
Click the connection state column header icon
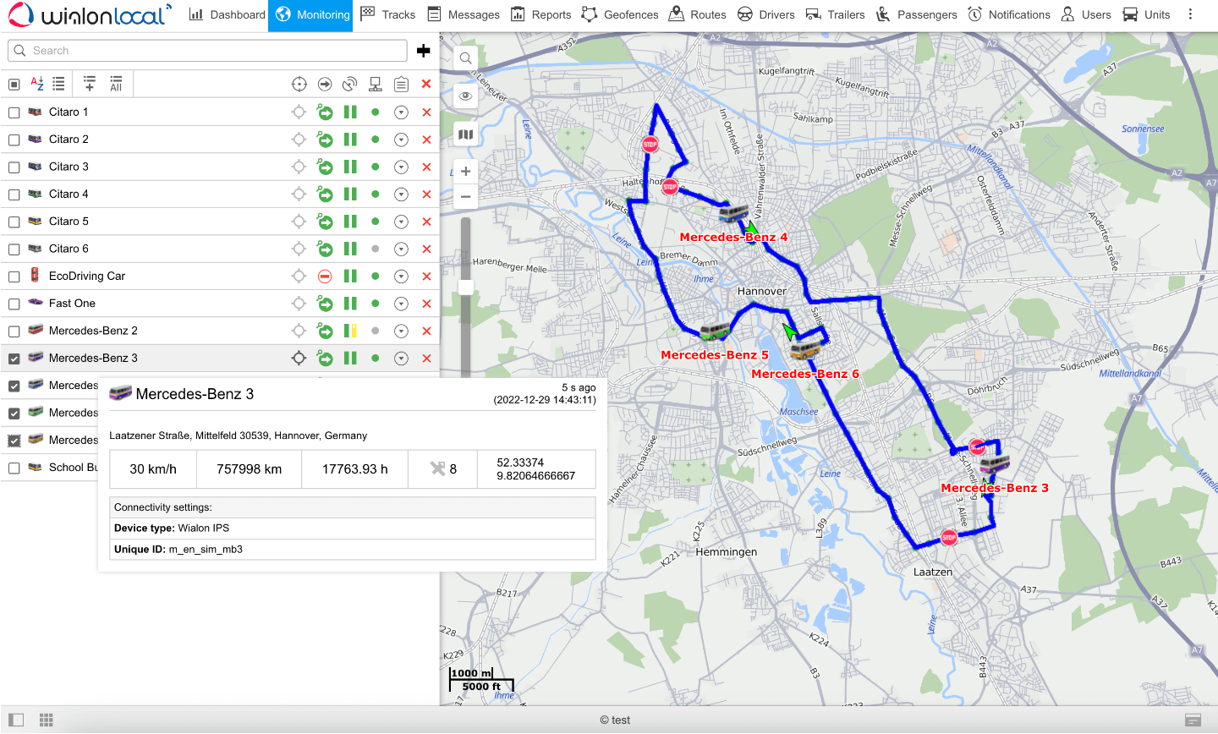point(376,84)
